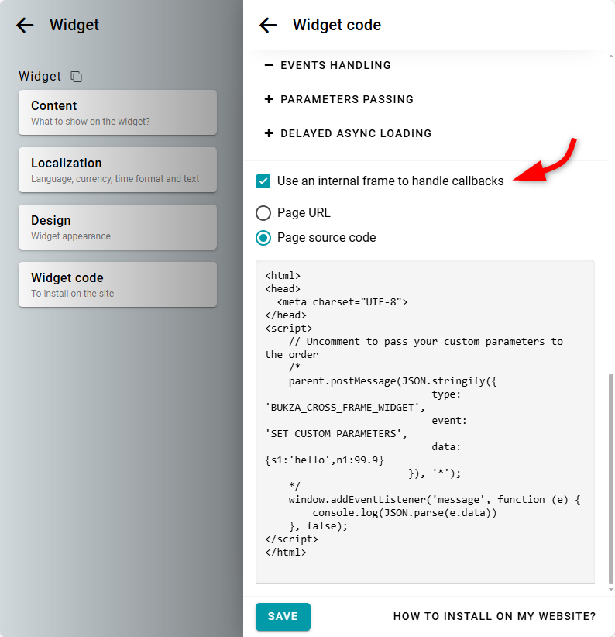Select the Page URL radio option
Screen dimensions: 615x637
tap(263, 213)
